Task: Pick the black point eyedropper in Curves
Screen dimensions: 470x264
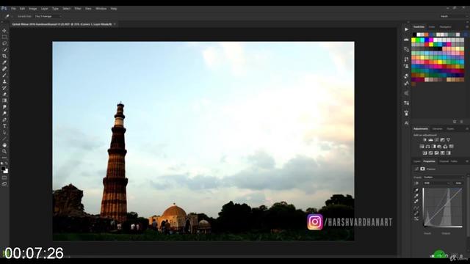Action: coord(416,191)
